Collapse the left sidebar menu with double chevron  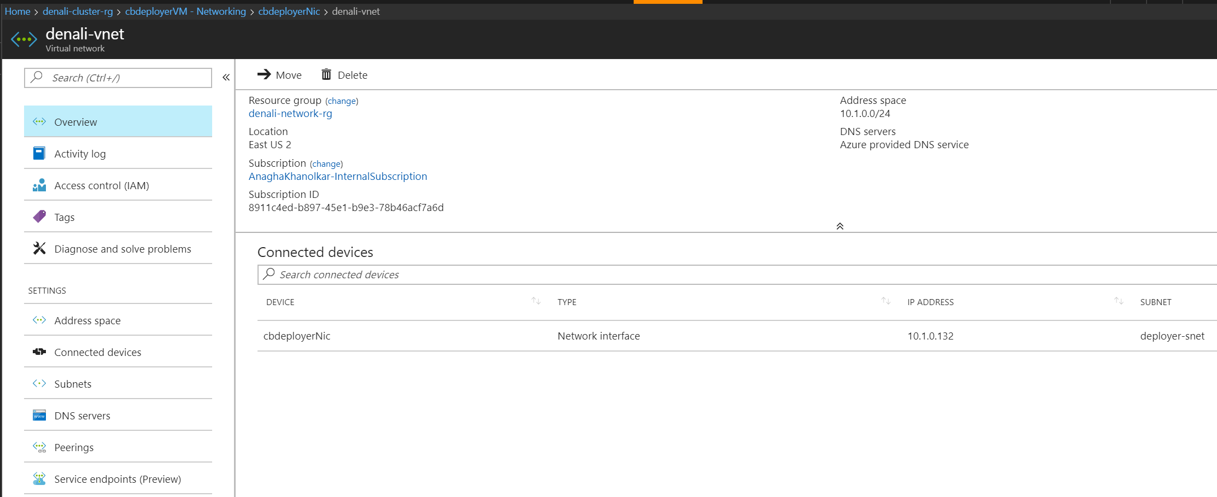click(226, 78)
